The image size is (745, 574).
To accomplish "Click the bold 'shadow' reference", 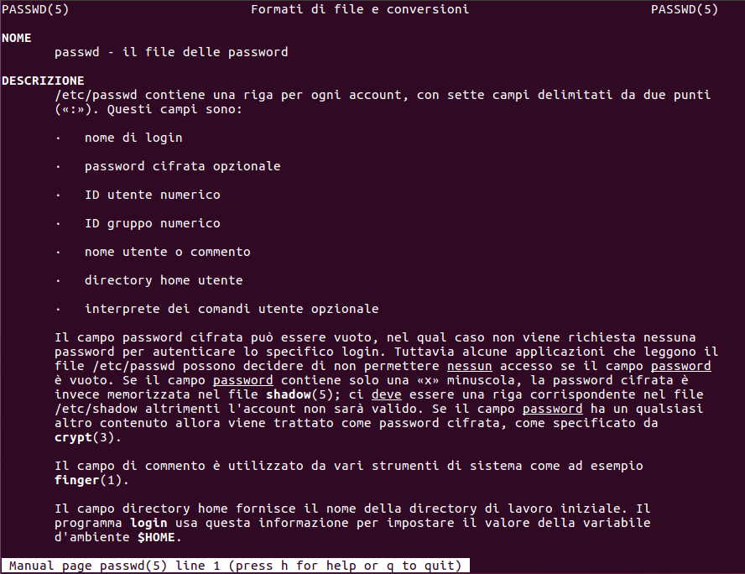I will point(289,394).
